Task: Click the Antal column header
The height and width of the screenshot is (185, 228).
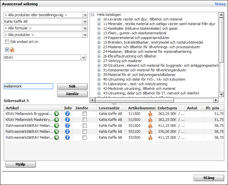Action: 194,108
